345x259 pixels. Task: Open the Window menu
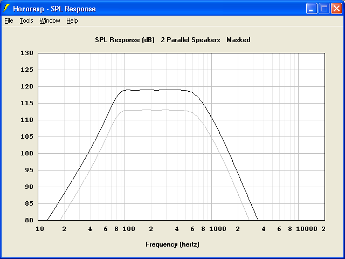(50, 21)
